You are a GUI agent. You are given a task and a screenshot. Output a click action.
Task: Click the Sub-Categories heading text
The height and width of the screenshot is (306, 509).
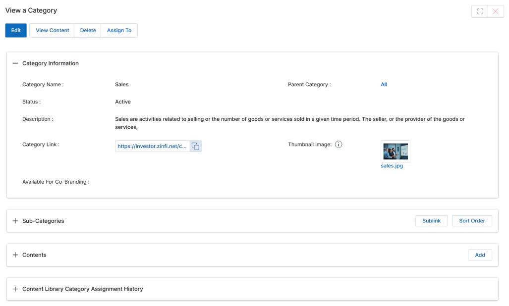(43, 221)
